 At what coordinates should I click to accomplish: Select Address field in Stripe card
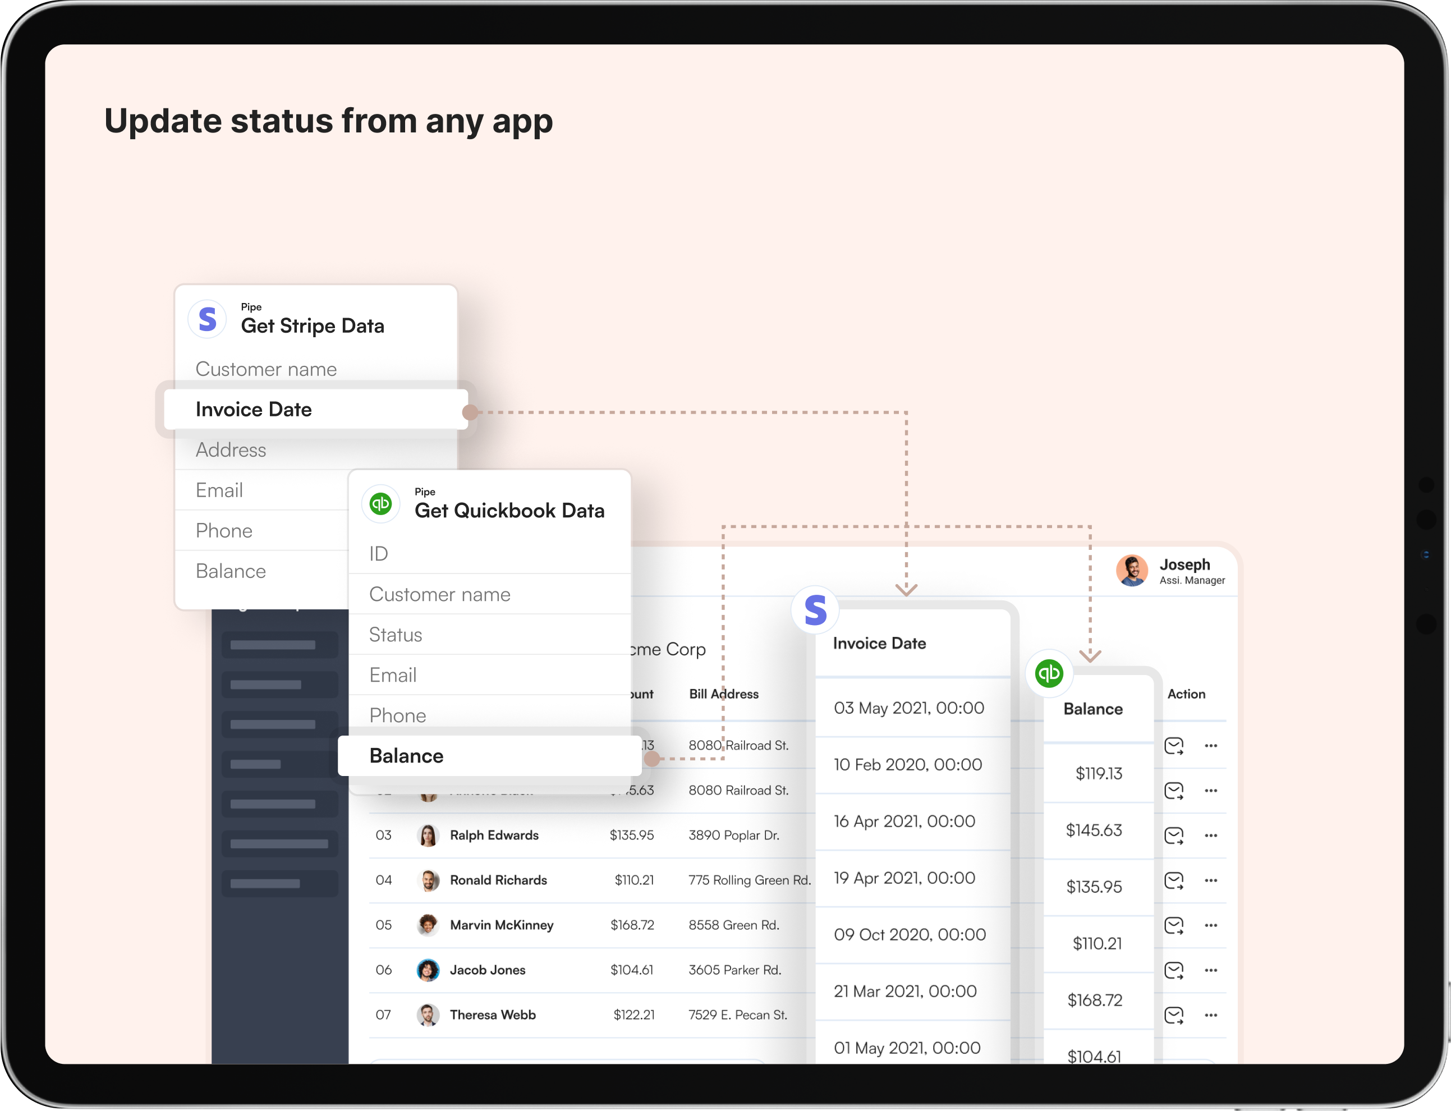(316, 451)
